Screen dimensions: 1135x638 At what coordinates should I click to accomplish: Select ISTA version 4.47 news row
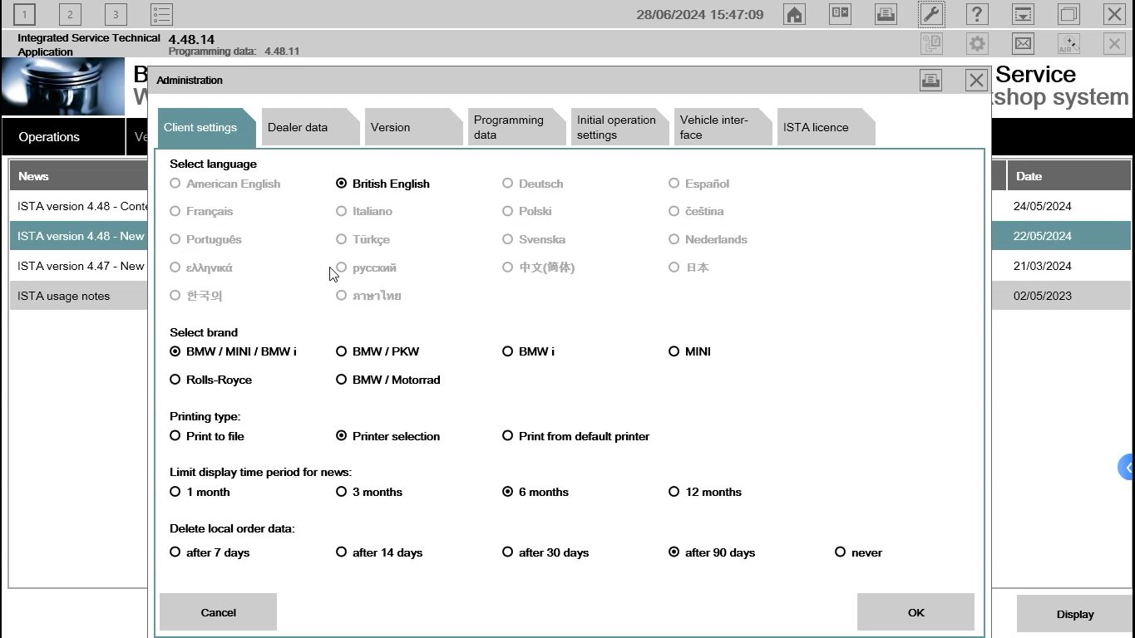[x=79, y=266]
